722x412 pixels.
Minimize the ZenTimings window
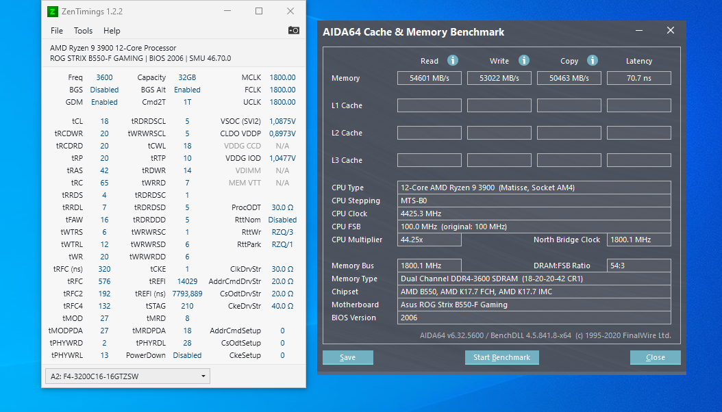(227, 11)
